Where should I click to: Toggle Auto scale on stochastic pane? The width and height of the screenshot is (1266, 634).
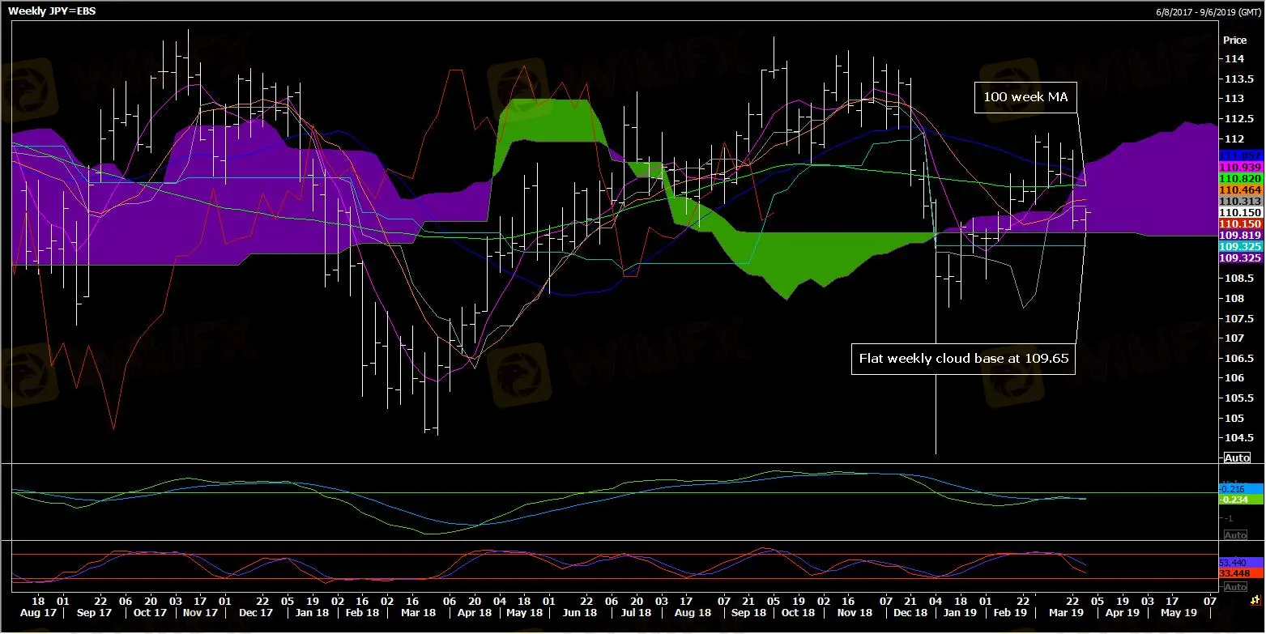1235,587
